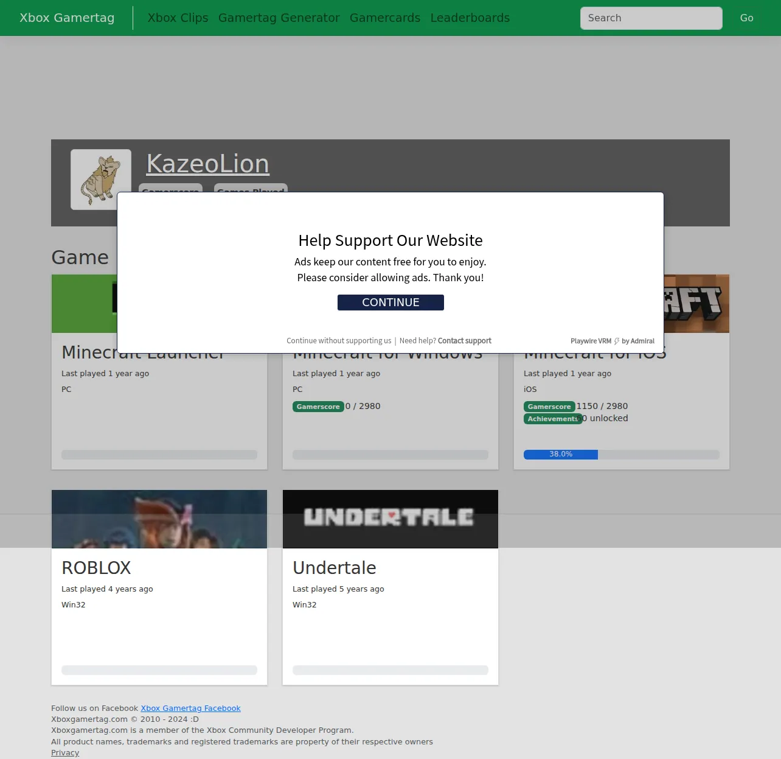781x759 pixels.
Task: Click the Xbox Community Developer Program footer line
Action: [x=203, y=730]
